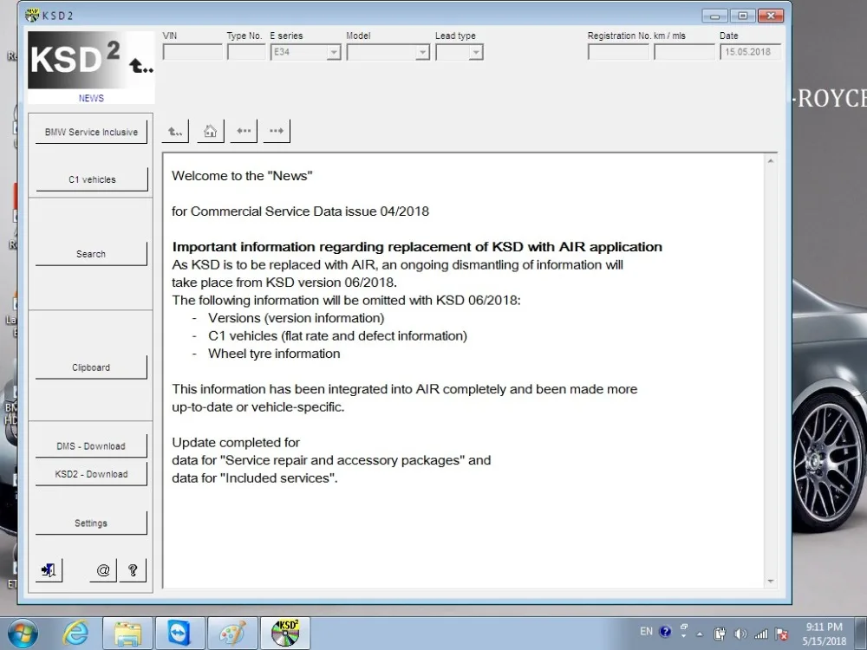Open the C1 vehicles section
The height and width of the screenshot is (650, 867).
click(x=92, y=179)
